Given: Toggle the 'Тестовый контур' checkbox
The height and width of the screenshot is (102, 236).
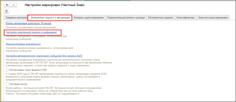Looking at the screenshot, I should point(7,84).
